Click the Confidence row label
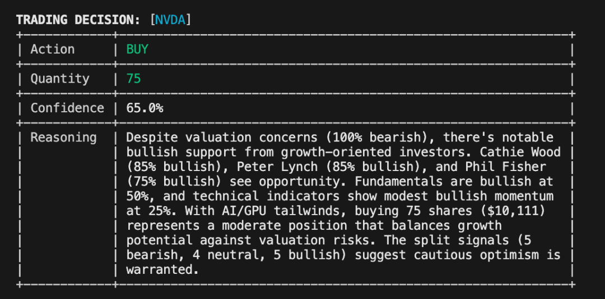The height and width of the screenshot is (299, 605). pyautogui.click(x=67, y=108)
